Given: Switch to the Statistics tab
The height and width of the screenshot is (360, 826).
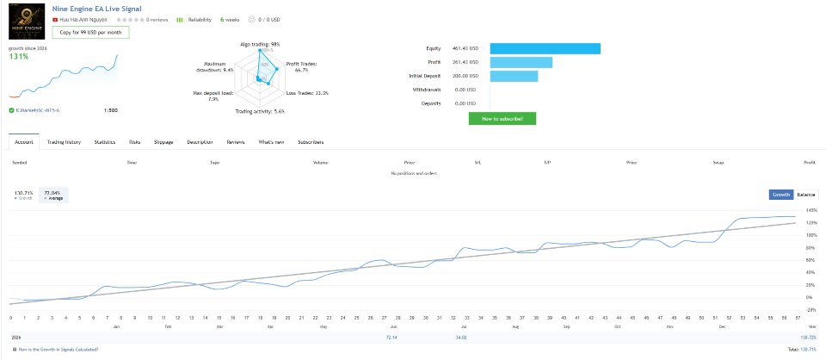Looking at the screenshot, I should click(105, 142).
